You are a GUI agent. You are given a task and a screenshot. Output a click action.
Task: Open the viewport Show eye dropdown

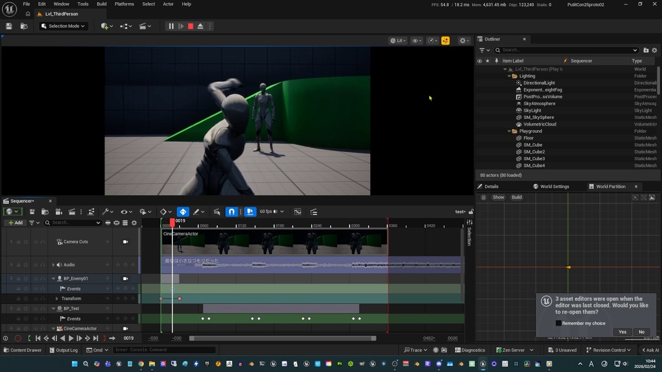coord(417,40)
